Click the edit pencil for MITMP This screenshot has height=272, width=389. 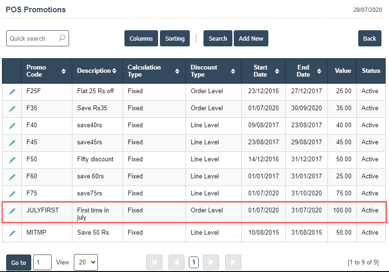(x=12, y=233)
